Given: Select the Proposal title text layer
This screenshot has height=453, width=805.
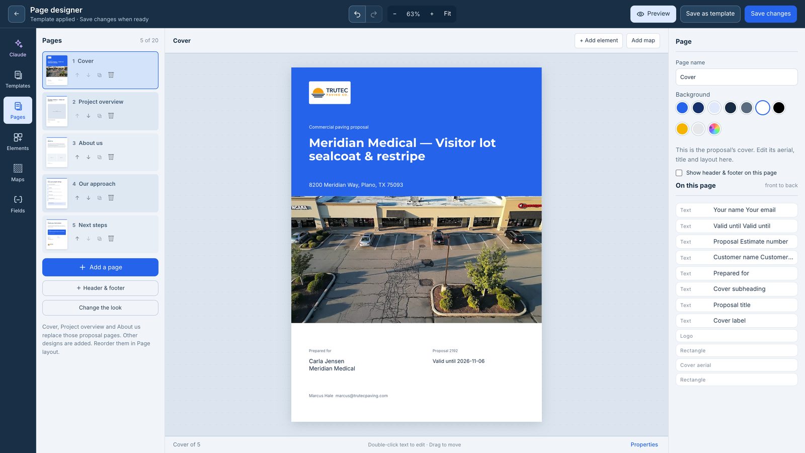Looking at the screenshot, I should (737, 305).
